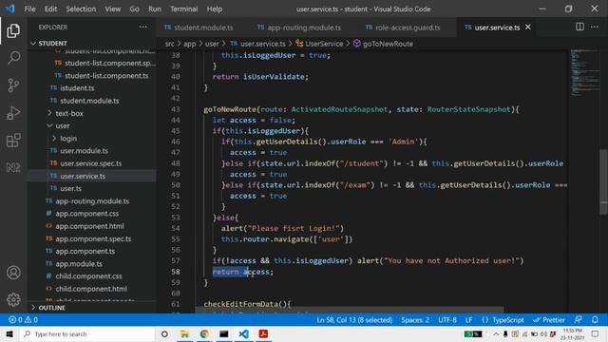Click the Ln 58, Col 13 position indicator
Screen dimensions: 608x342
[354, 320]
